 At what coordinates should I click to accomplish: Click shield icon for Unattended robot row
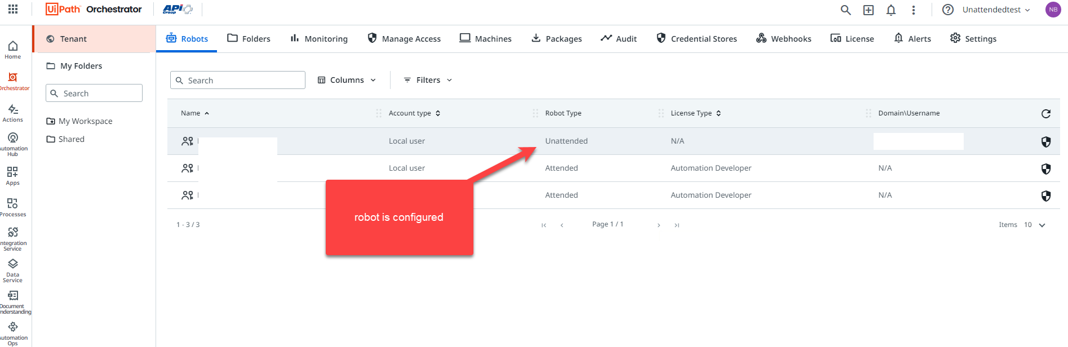[1045, 141]
